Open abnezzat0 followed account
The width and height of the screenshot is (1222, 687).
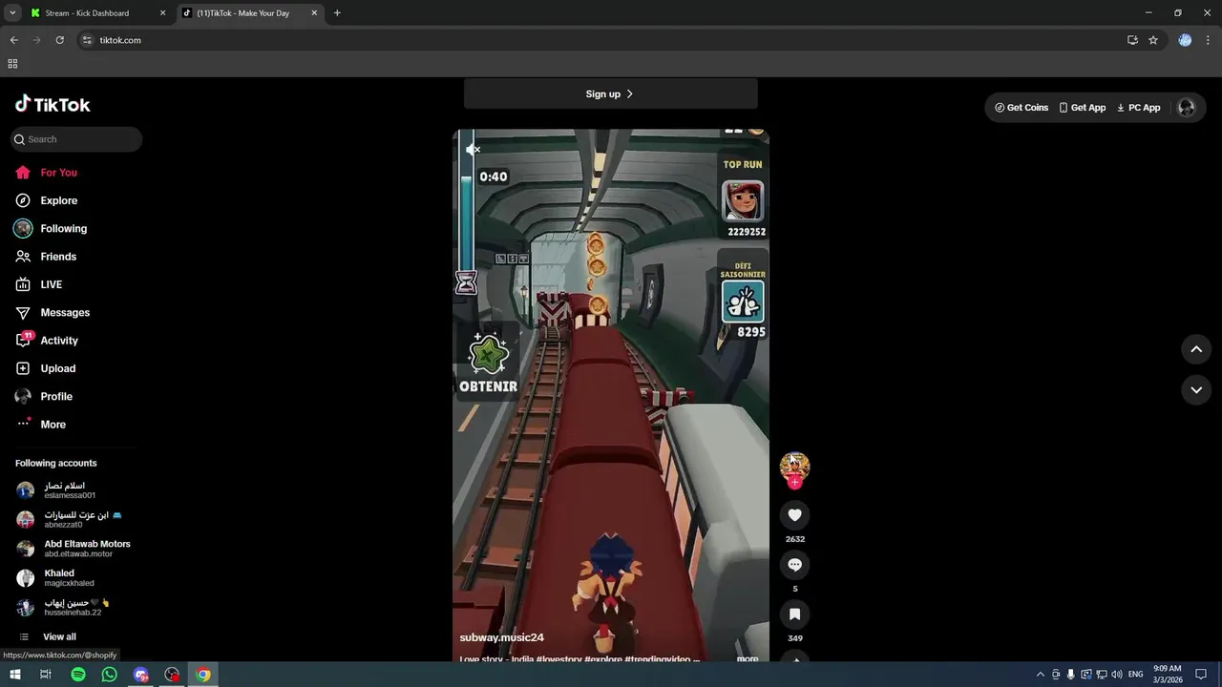(69, 519)
